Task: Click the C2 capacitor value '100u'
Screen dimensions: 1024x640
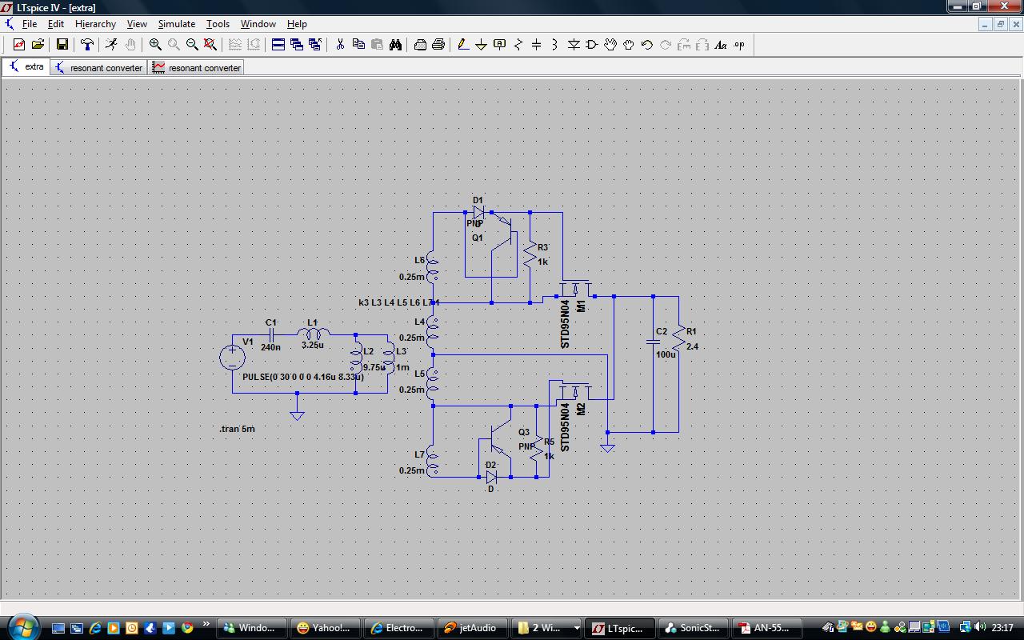Action: (666, 354)
